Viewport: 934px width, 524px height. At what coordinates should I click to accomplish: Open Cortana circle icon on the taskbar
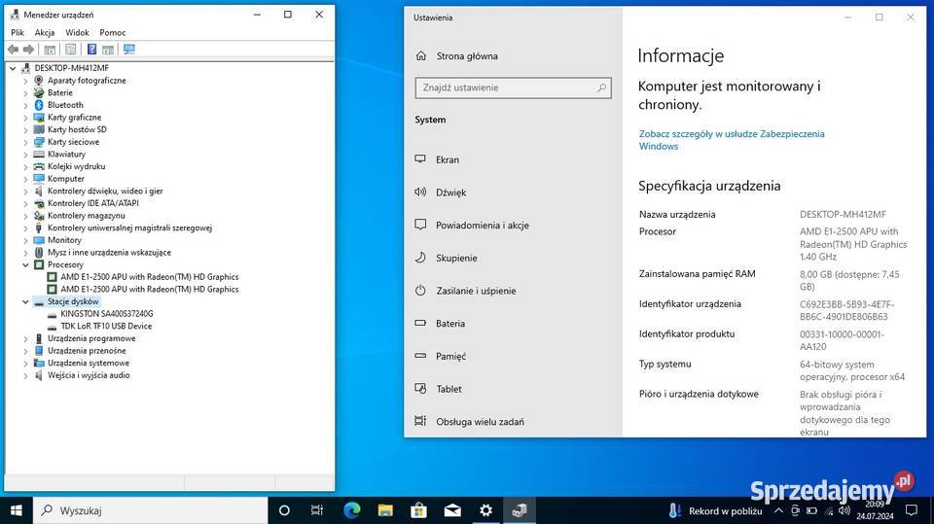(x=284, y=510)
